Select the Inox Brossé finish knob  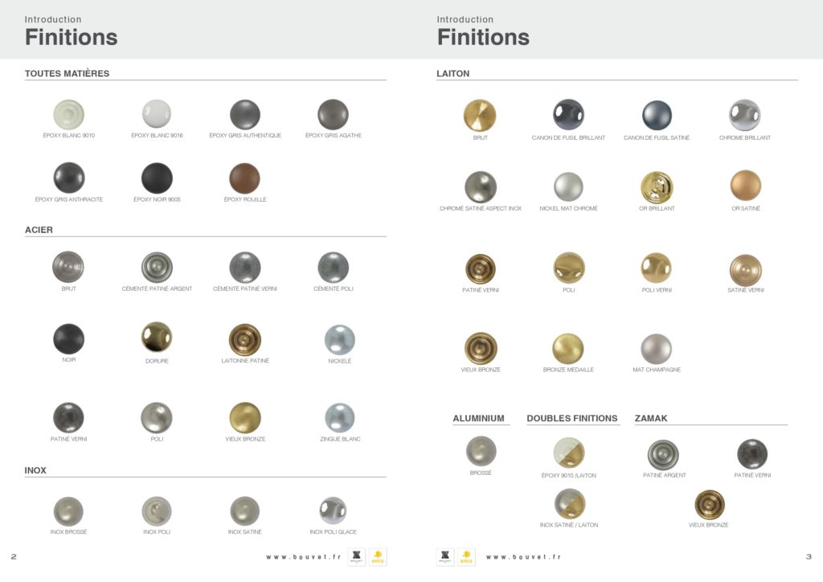coord(68,511)
